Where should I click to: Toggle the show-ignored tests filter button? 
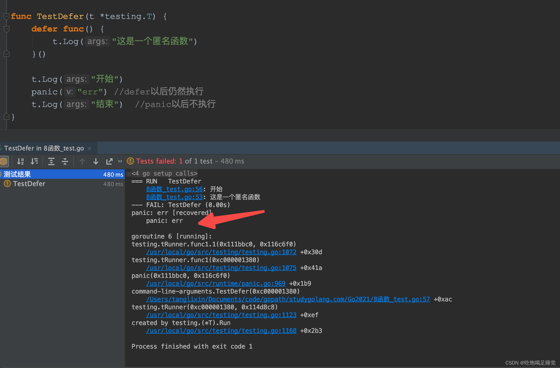click(x=4, y=161)
